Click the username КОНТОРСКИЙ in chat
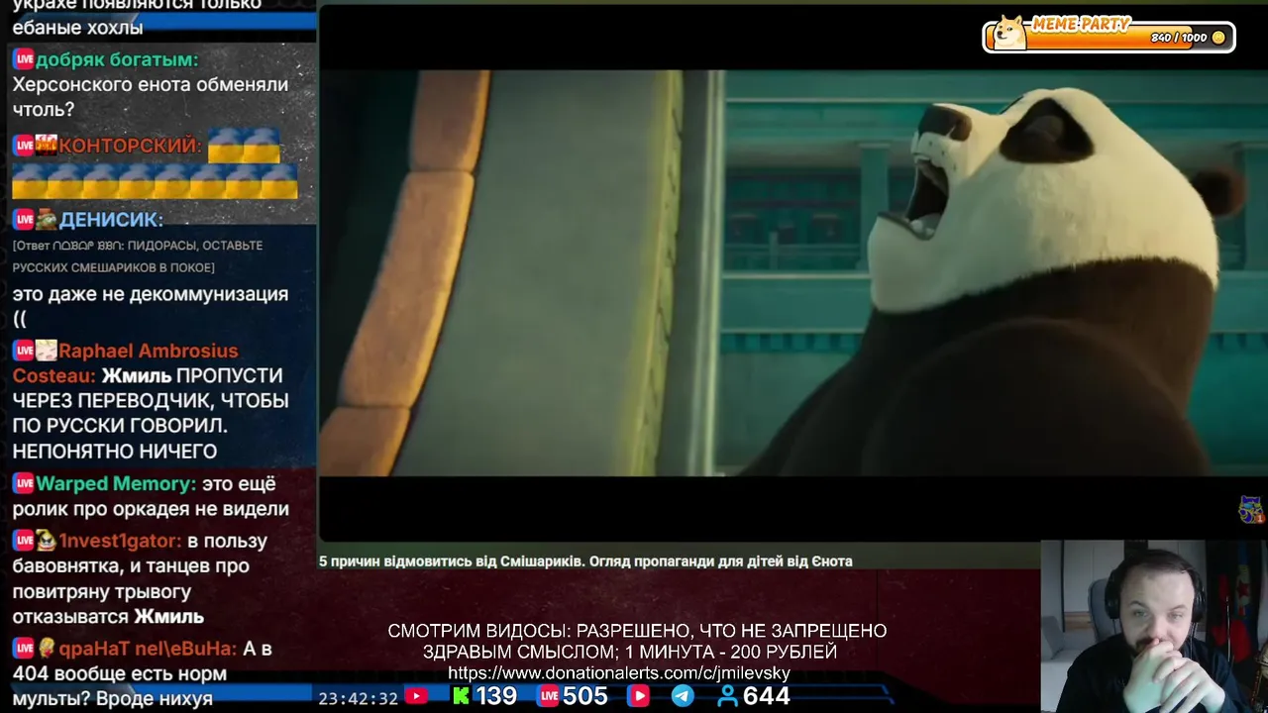This screenshot has width=1268, height=713. (x=128, y=146)
